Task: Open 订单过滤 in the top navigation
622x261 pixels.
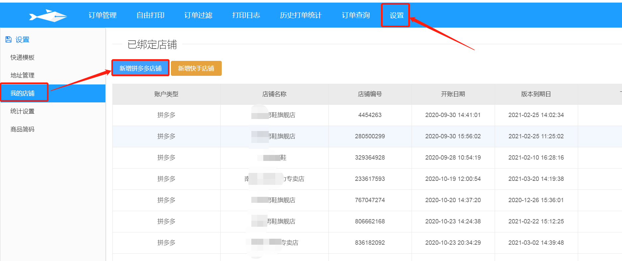Action: (198, 15)
